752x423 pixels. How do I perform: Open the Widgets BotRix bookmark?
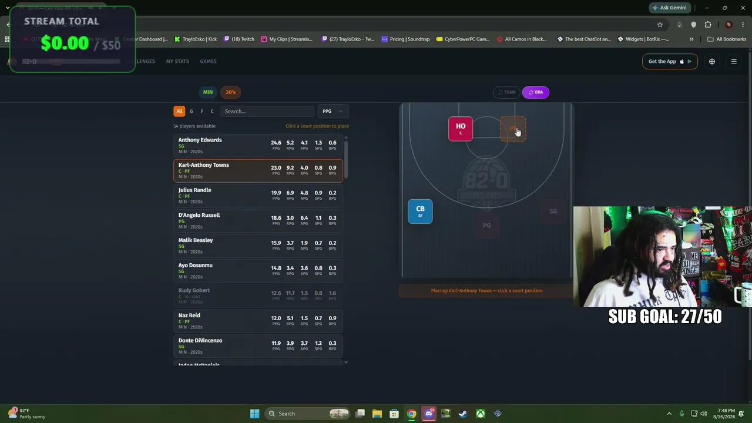(x=643, y=39)
